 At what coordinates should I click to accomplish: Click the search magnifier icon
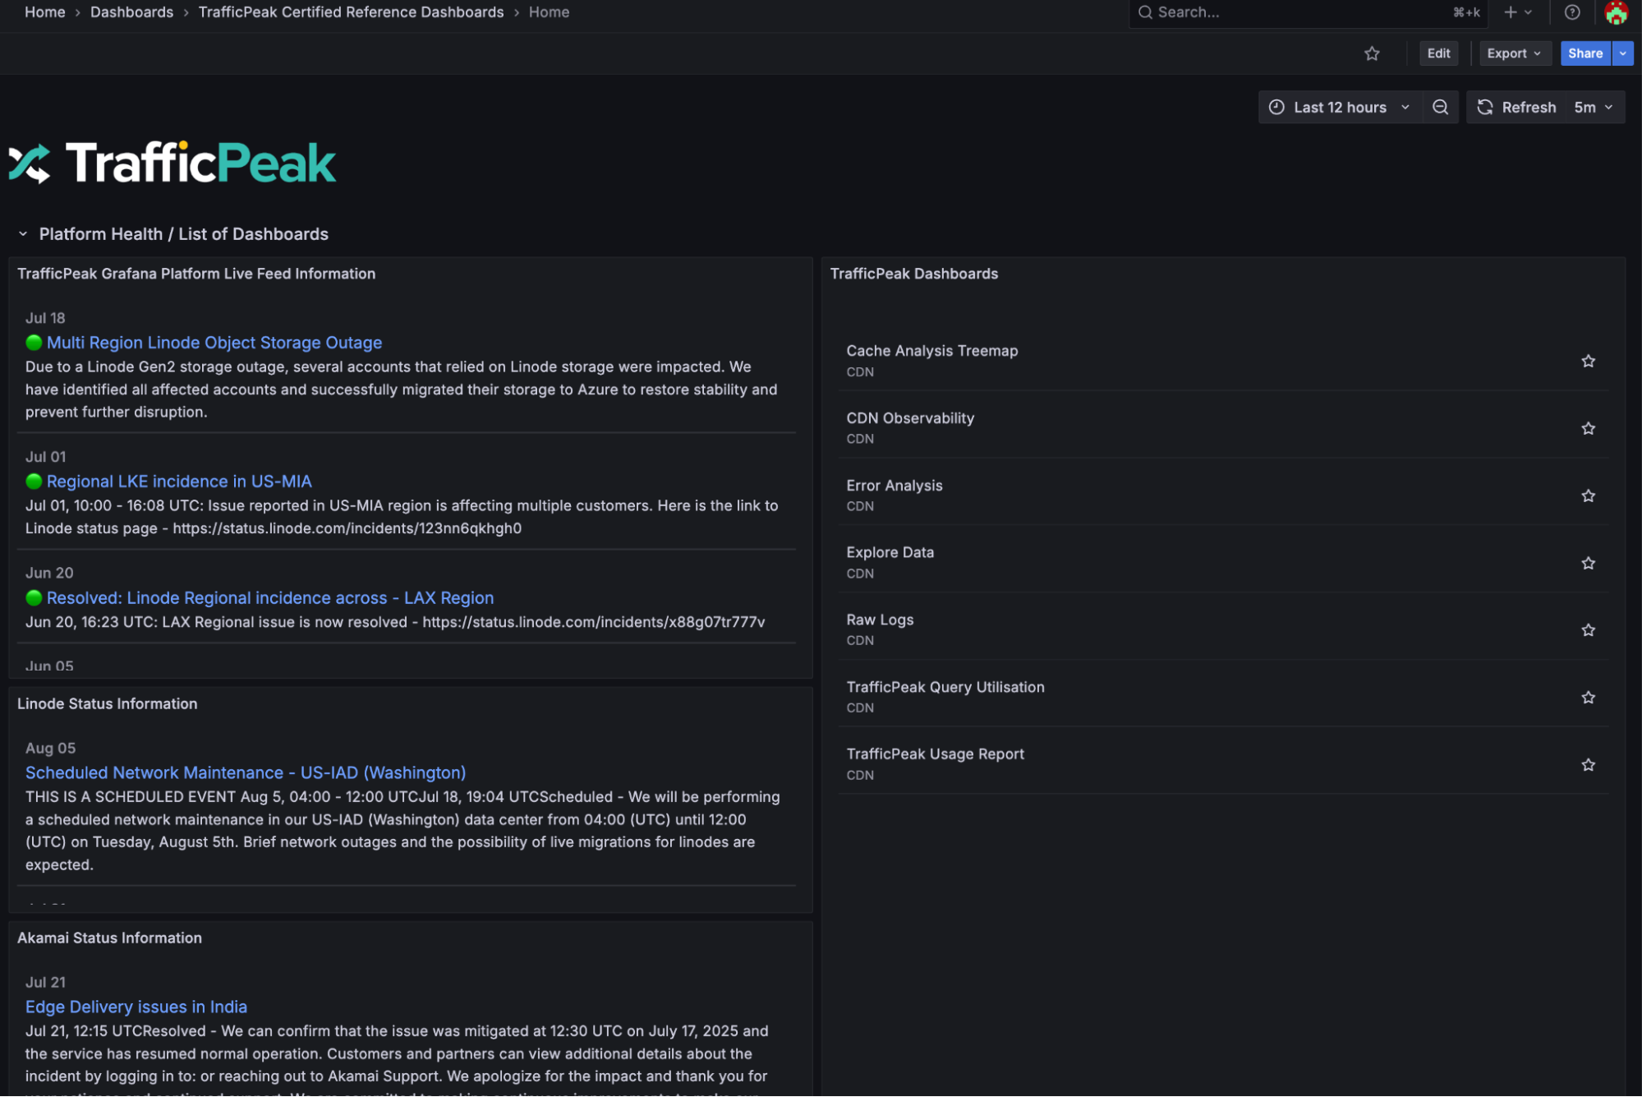[x=1144, y=12]
